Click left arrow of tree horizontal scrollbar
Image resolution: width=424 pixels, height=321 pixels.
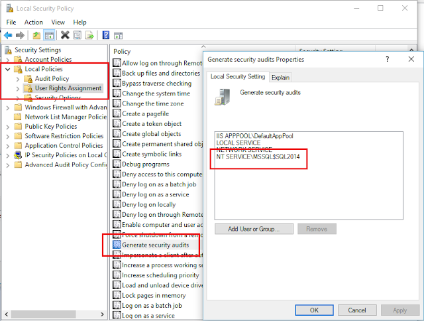point(7,314)
